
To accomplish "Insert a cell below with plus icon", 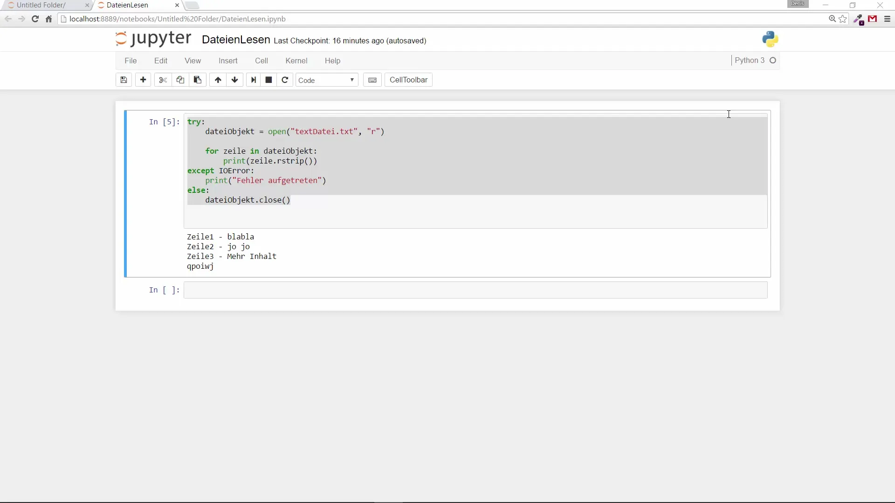I will (143, 80).
